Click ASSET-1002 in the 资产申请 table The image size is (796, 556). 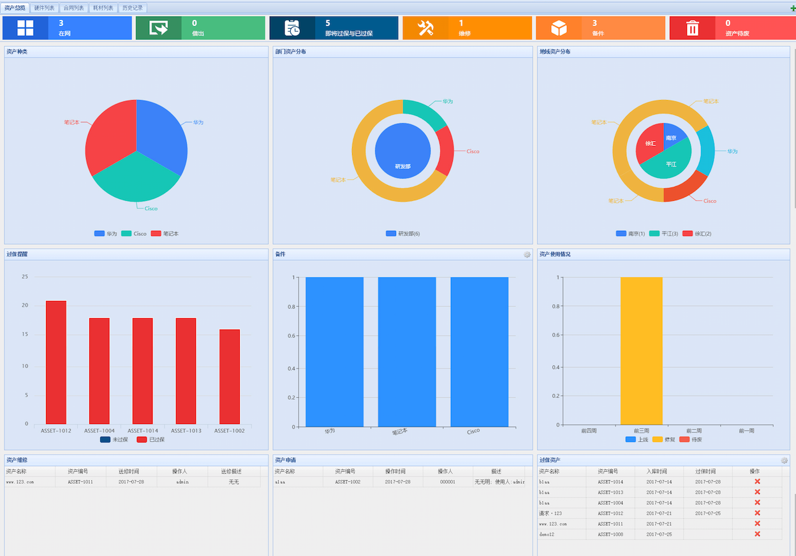pos(348,482)
